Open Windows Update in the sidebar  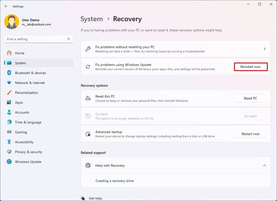click(28, 162)
